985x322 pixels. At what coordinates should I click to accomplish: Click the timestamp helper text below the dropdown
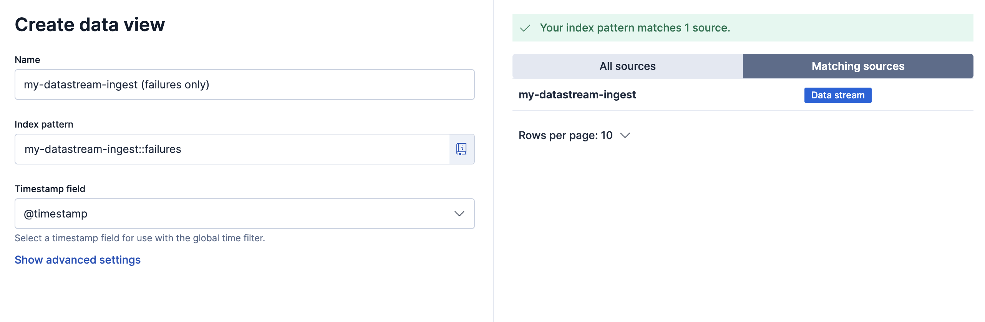[140, 238]
